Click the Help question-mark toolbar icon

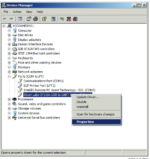click(x=44, y=19)
